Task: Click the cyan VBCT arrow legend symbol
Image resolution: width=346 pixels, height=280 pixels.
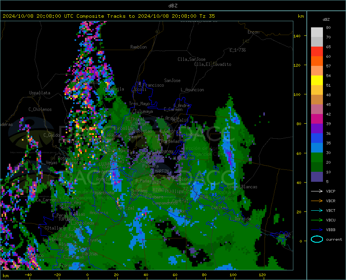Action: pos(317,210)
